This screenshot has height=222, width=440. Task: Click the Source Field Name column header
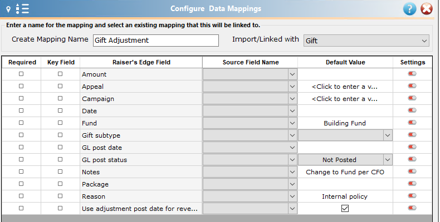point(251,62)
